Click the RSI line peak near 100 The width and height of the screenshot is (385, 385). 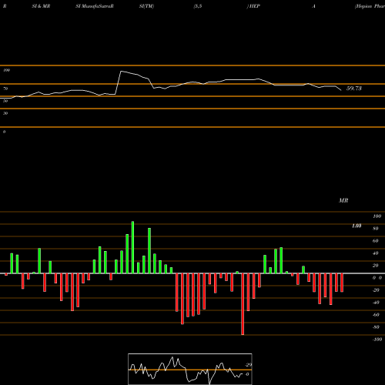tap(121, 72)
